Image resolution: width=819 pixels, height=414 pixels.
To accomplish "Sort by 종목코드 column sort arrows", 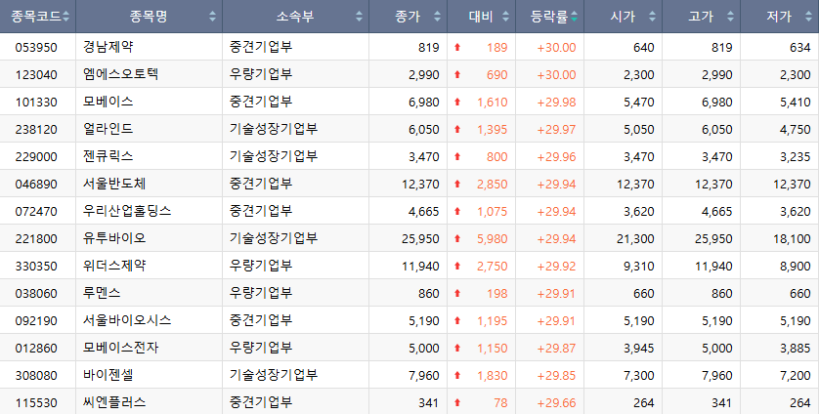I will [x=65, y=17].
